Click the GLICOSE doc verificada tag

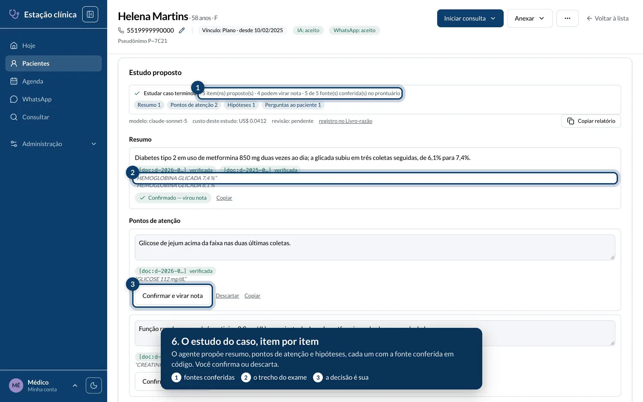click(175, 271)
